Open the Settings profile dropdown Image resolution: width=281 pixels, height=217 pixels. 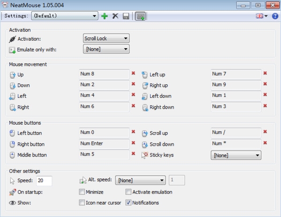click(x=65, y=16)
